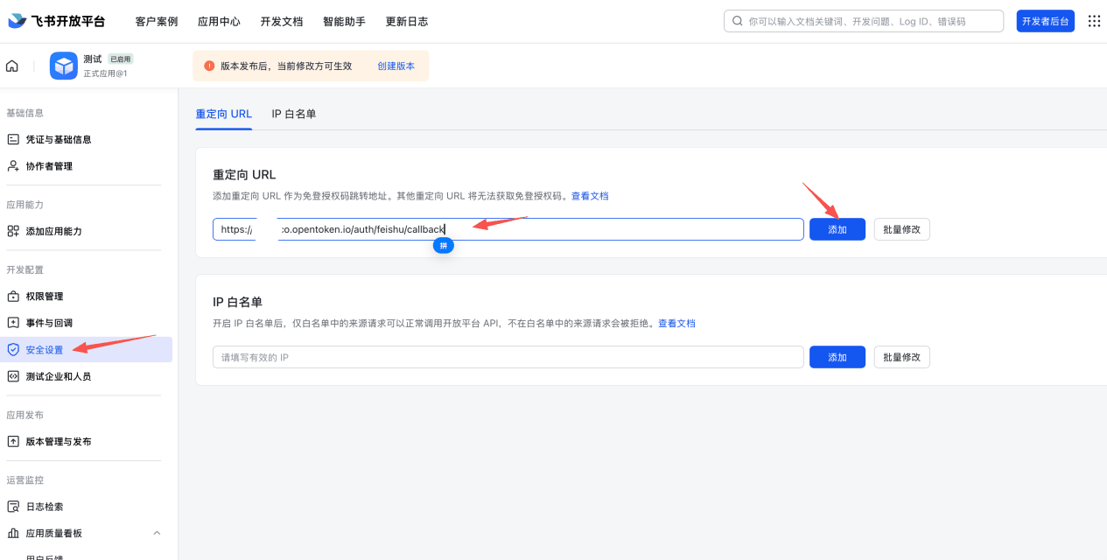This screenshot has width=1107, height=560.
Task: Click the Feishu Open Platform logo
Action: [57, 21]
